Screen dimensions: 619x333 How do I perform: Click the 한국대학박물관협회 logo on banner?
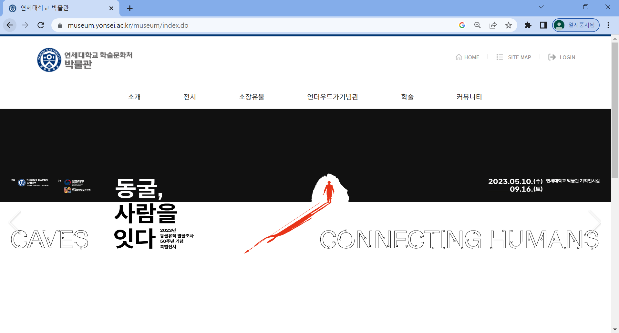coord(77,190)
